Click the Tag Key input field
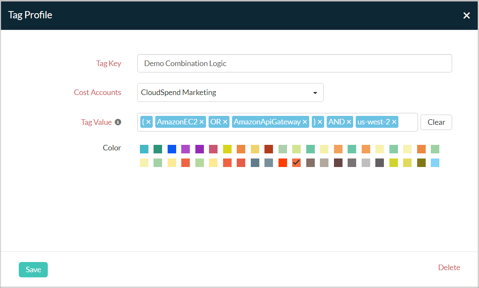The width and height of the screenshot is (479, 288). tap(294, 63)
